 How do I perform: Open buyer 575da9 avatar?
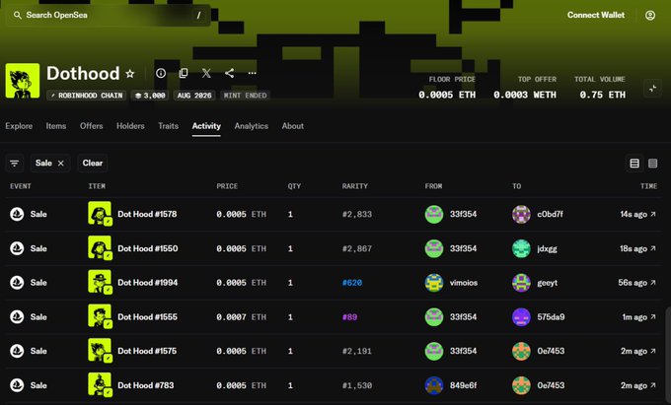(521, 317)
